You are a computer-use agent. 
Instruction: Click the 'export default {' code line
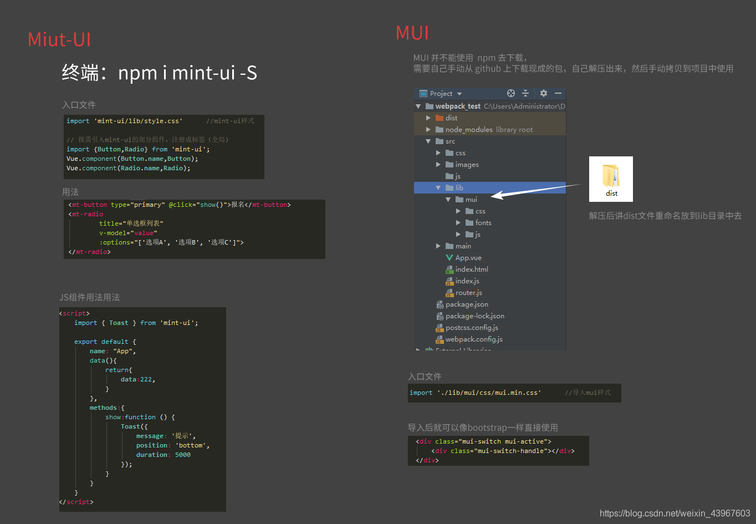[105, 342]
